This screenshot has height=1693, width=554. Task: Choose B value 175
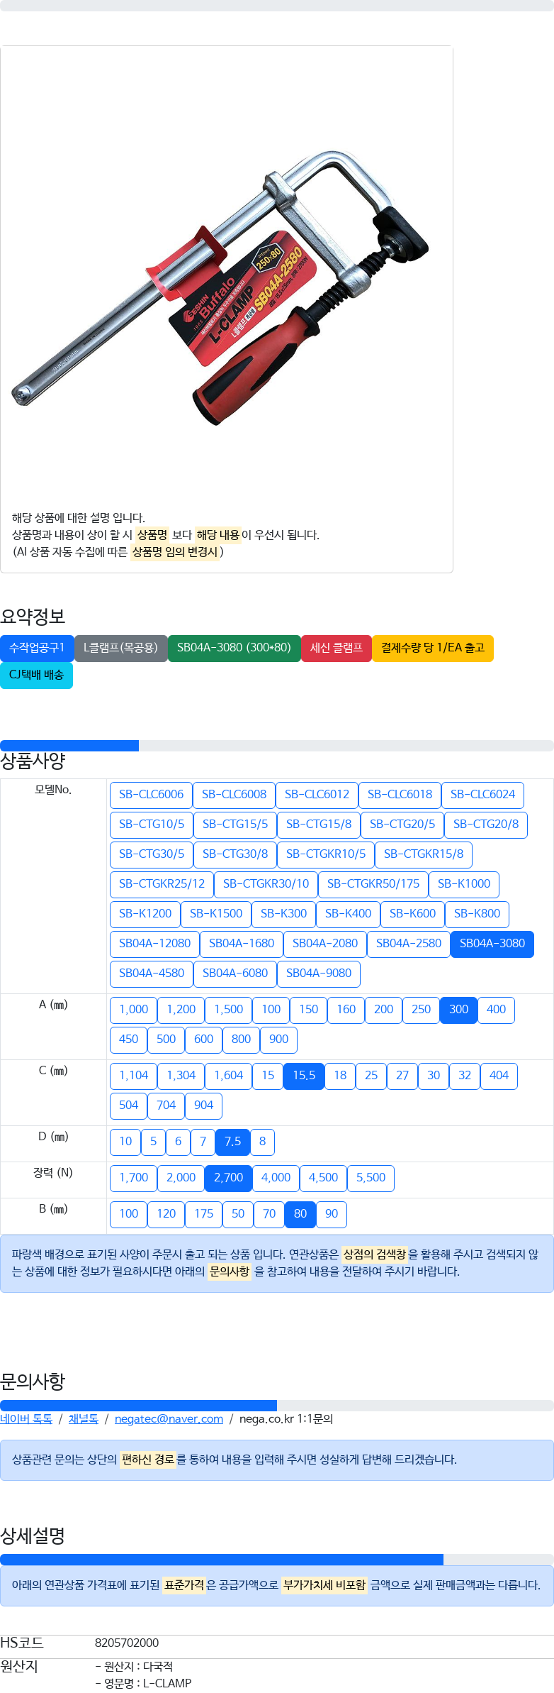pos(203,1214)
